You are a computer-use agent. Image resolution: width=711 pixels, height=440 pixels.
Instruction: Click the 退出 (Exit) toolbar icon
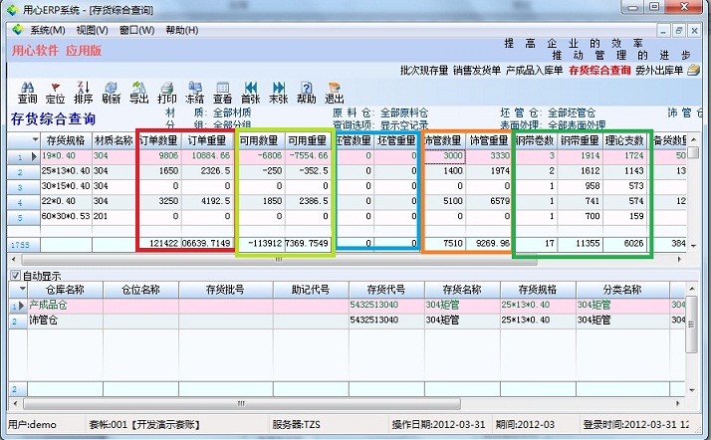pyautogui.click(x=335, y=93)
